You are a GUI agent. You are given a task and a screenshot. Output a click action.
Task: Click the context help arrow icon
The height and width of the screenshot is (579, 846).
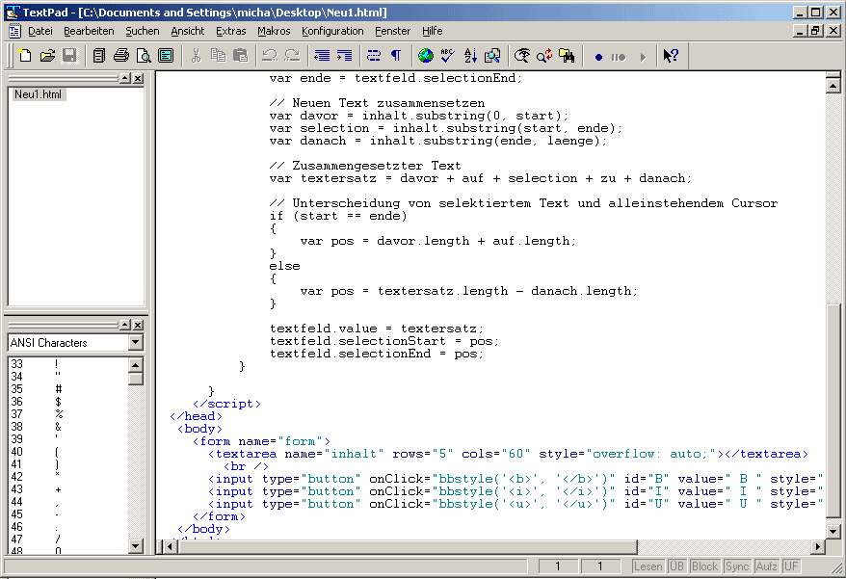tap(671, 56)
